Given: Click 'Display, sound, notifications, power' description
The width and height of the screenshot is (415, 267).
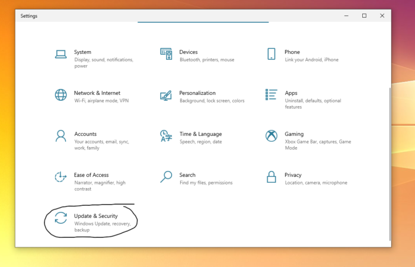Looking at the screenshot, I should pos(104,63).
